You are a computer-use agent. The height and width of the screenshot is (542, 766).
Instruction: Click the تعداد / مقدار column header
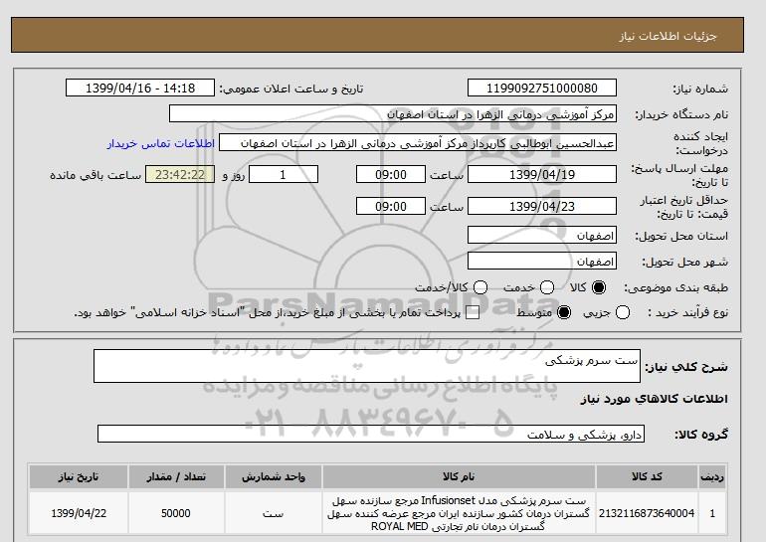[176, 476]
